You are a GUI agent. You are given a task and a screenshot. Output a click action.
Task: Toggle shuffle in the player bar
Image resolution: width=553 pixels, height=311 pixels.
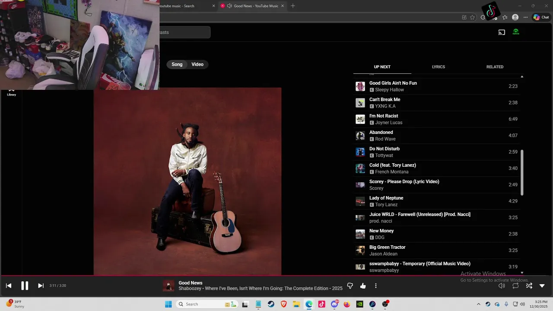[529, 286]
